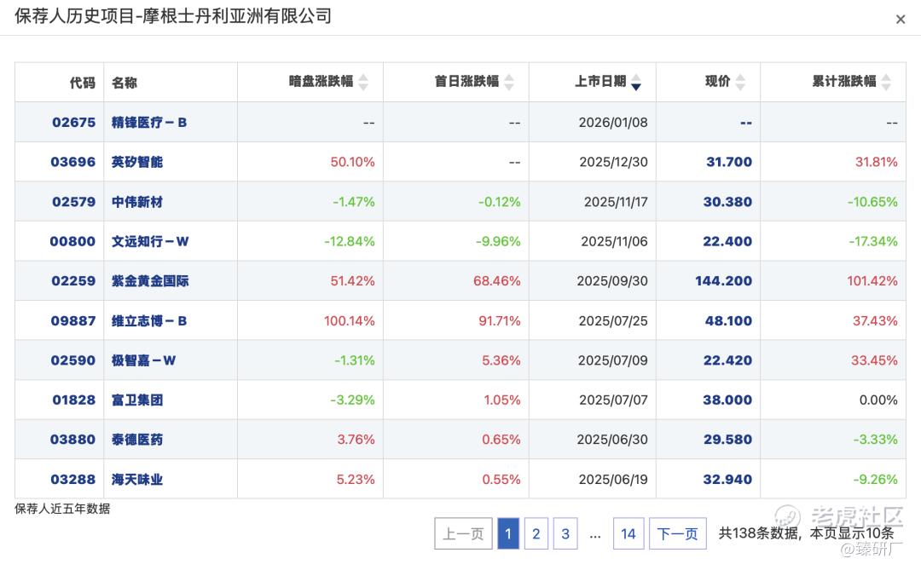Sort by 上市日期 column arrows
Screen dimensions: 921x570
point(636,82)
